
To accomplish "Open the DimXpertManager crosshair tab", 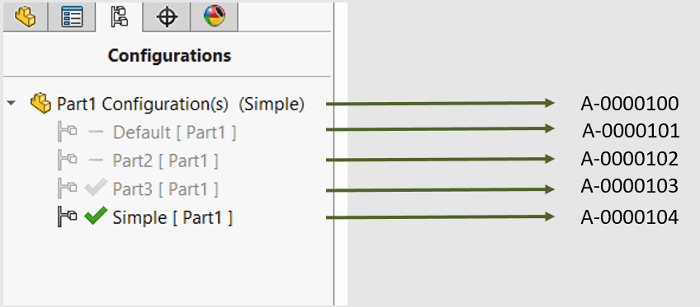I will pos(167,17).
